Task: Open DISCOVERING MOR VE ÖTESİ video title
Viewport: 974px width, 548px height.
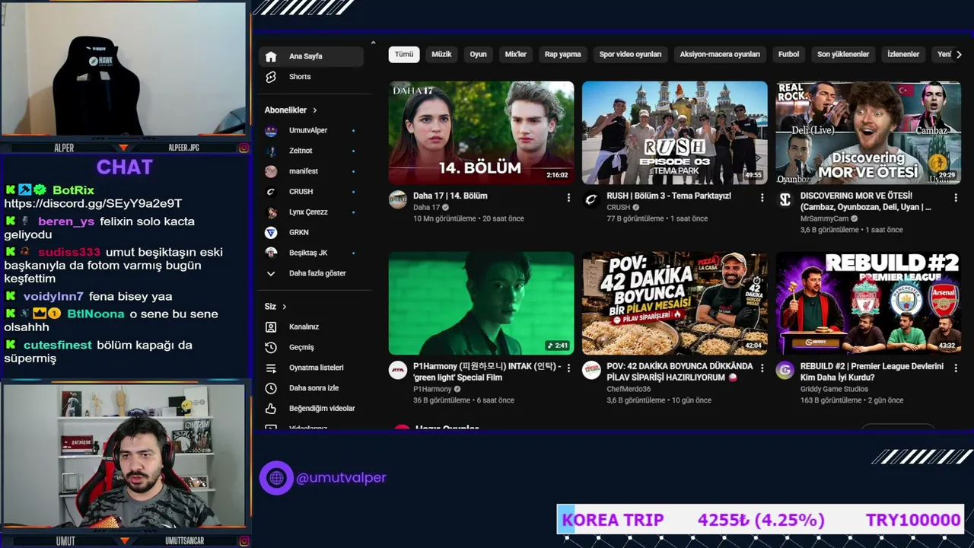Action: click(x=866, y=201)
